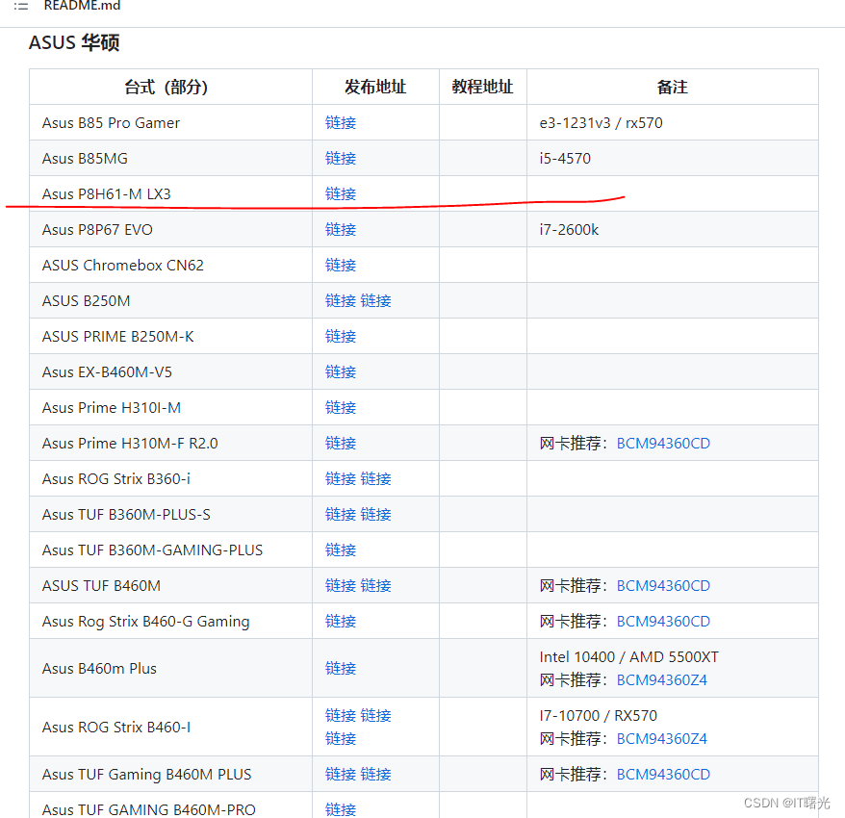Image resolution: width=845 pixels, height=818 pixels.
Task: Select the i7-2600k note
Action: point(569,230)
